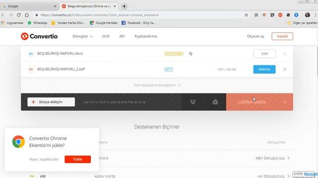
Task: Open the Chrome profile avatar
Action: coord(308,15)
